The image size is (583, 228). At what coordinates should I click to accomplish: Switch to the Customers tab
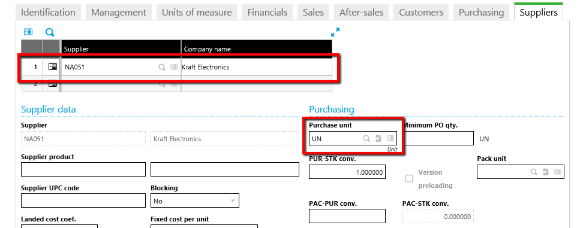pyautogui.click(x=421, y=12)
